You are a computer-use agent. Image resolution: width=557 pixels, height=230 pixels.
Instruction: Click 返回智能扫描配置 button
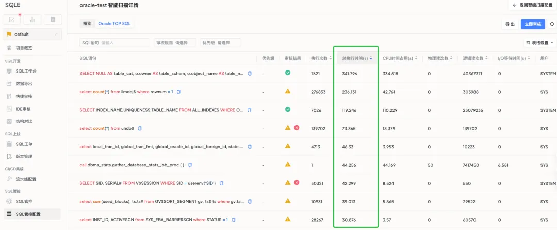tap(533, 5)
